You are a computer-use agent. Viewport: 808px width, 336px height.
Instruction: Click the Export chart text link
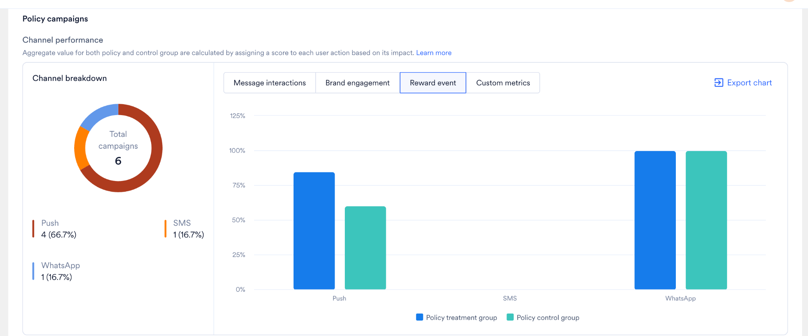(749, 83)
